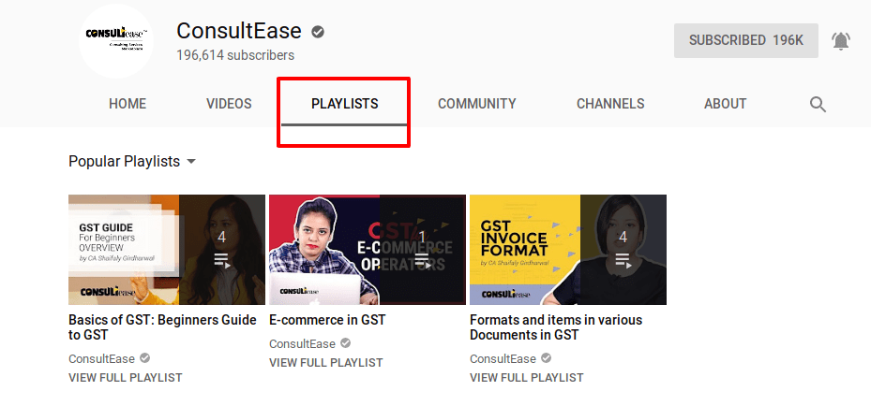The height and width of the screenshot is (406, 871).
Task: Click the ConsultEase channel link under Basics of GST
Action: point(101,359)
